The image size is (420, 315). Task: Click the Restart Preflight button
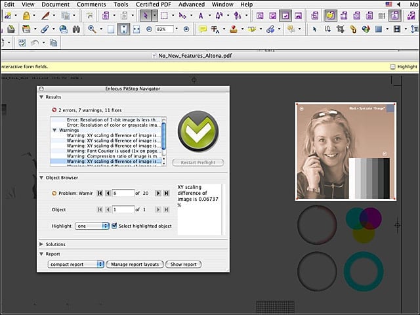point(198,162)
